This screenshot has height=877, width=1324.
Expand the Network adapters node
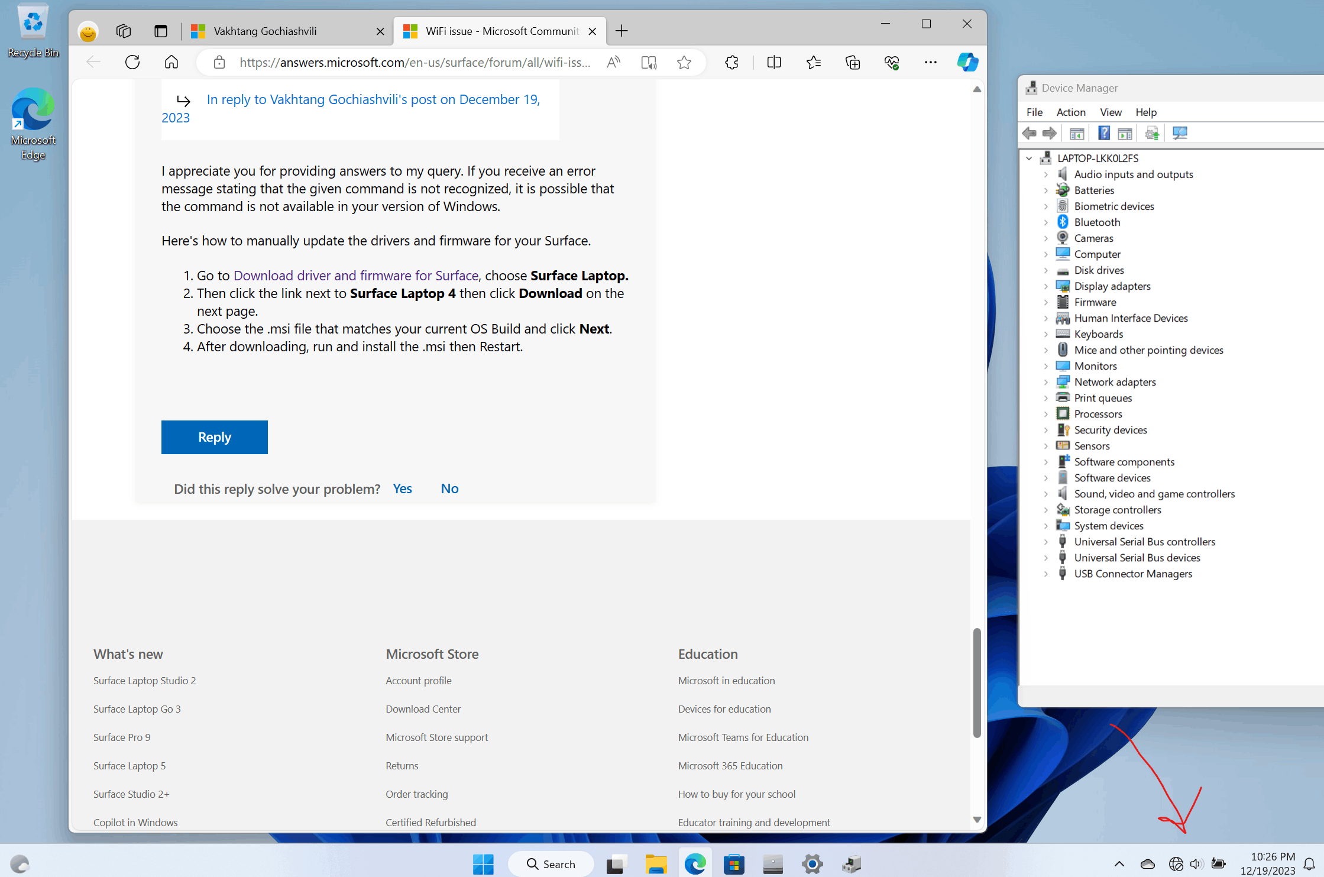tap(1045, 382)
